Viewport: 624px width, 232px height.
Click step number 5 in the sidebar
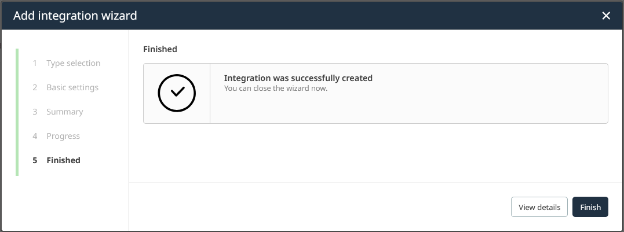click(x=35, y=160)
